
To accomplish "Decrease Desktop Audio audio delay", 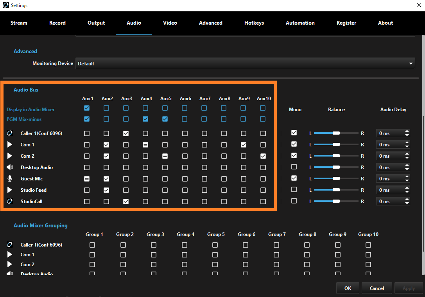I will (x=407, y=169).
